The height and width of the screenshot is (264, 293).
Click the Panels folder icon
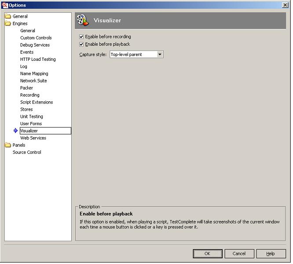pos(8,145)
